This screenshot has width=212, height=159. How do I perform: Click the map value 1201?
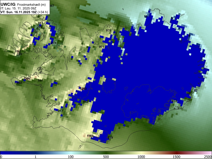[27, 79]
